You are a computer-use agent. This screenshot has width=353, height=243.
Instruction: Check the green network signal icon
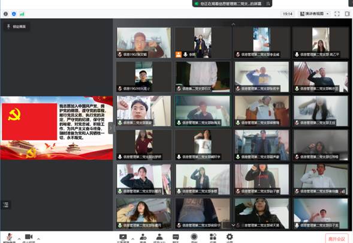coord(22,14)
